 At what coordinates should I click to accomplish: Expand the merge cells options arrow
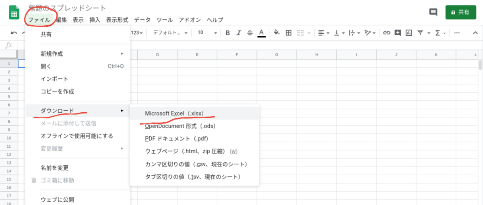[x=309, y=33]
